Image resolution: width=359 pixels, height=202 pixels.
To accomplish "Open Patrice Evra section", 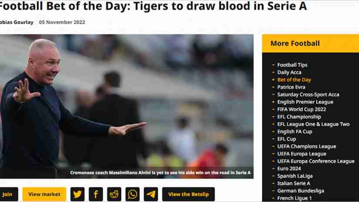I will (291, 87).
